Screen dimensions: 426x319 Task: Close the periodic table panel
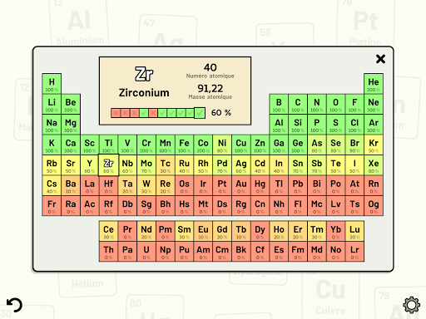click(x=380, y=59)
